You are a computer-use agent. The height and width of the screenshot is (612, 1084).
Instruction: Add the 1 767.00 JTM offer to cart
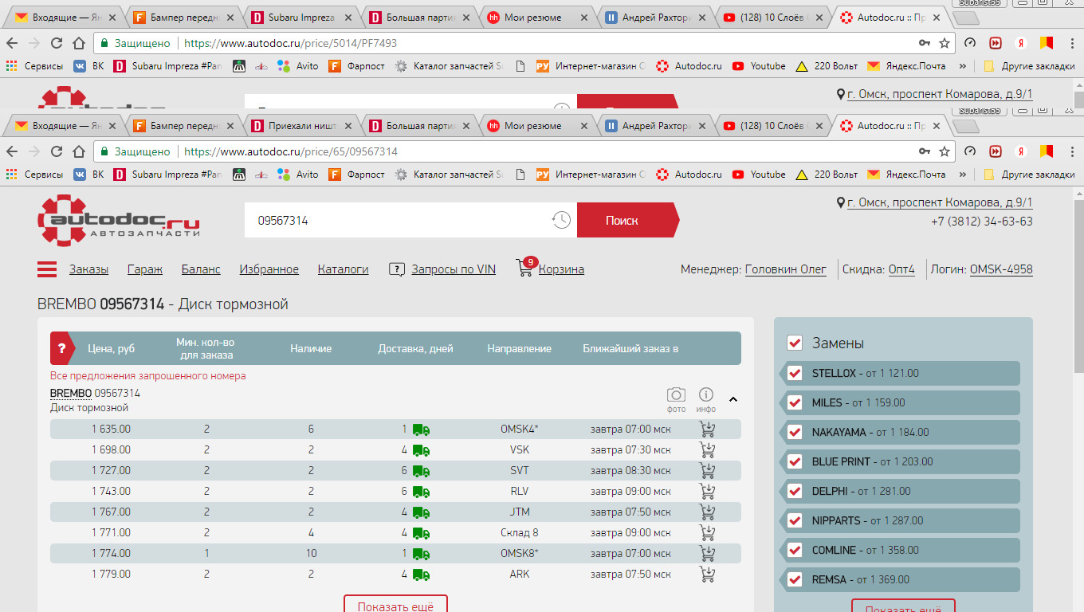tap(707, 512)
